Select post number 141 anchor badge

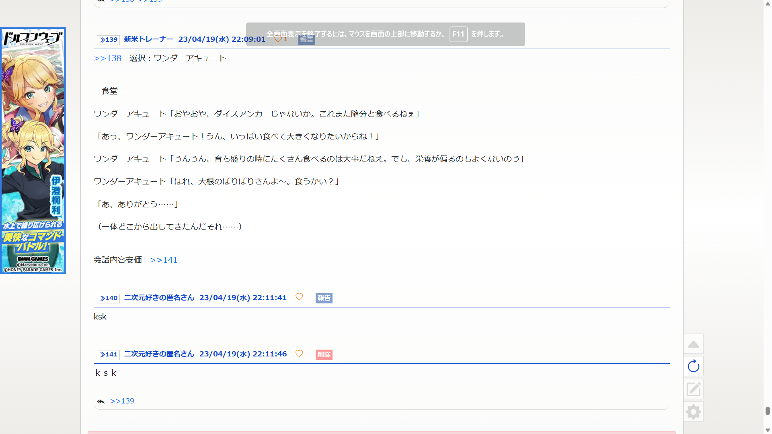108,354
